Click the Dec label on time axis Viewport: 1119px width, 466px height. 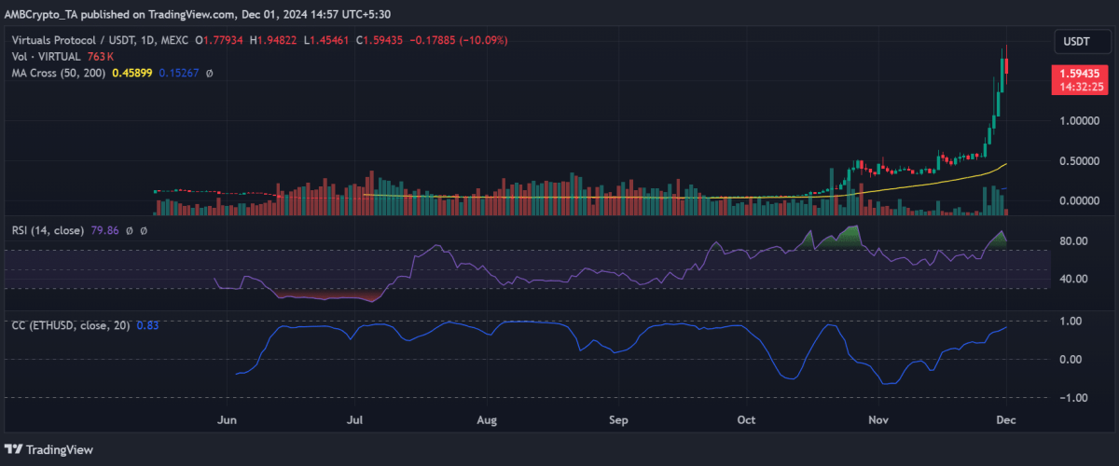pos(1007,419)
